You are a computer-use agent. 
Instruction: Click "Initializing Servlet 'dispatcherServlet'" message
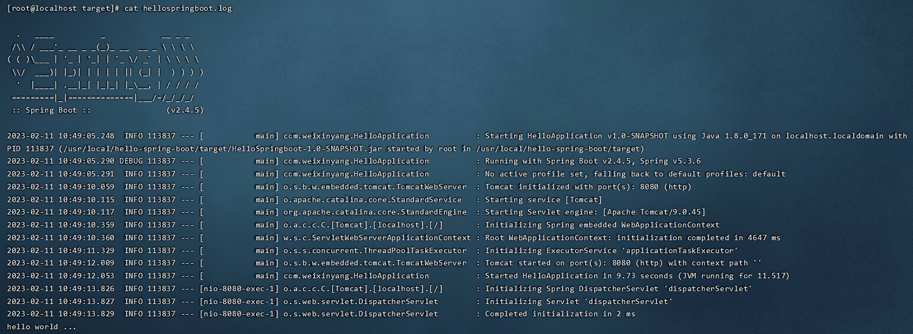(x=579, y=301)
